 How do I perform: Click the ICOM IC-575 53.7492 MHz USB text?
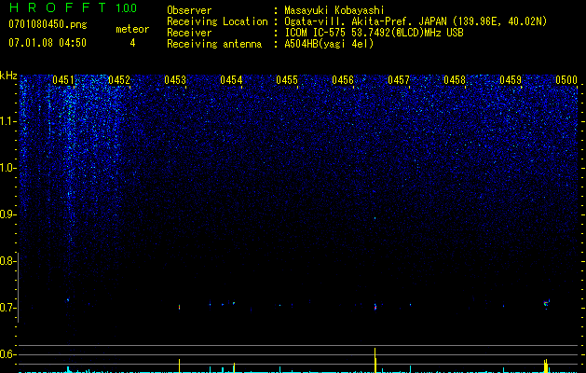coord(374,33)
